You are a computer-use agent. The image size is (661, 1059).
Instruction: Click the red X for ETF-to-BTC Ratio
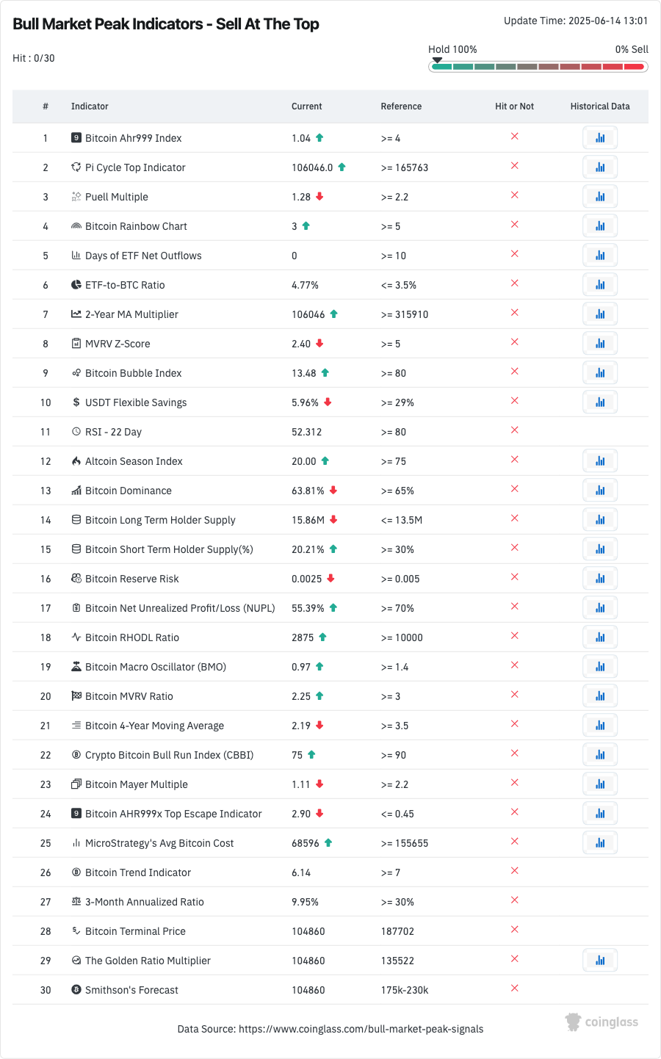(x=515, y=283)
